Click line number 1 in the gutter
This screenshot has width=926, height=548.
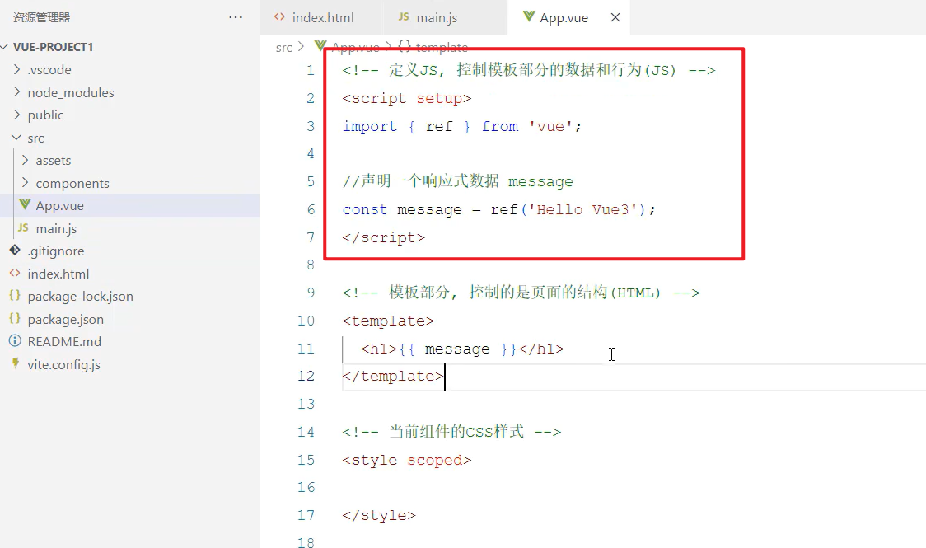tap(311, 71)
